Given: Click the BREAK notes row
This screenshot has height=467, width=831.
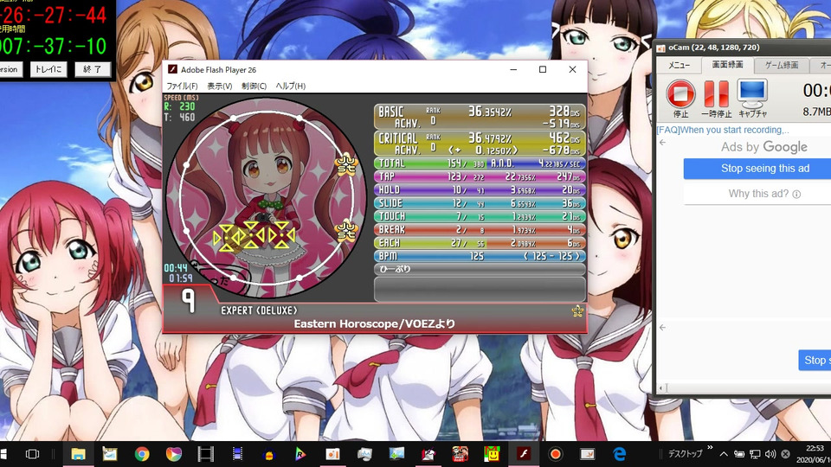Looking at the screenshot, I should click(x=480, y=230).
